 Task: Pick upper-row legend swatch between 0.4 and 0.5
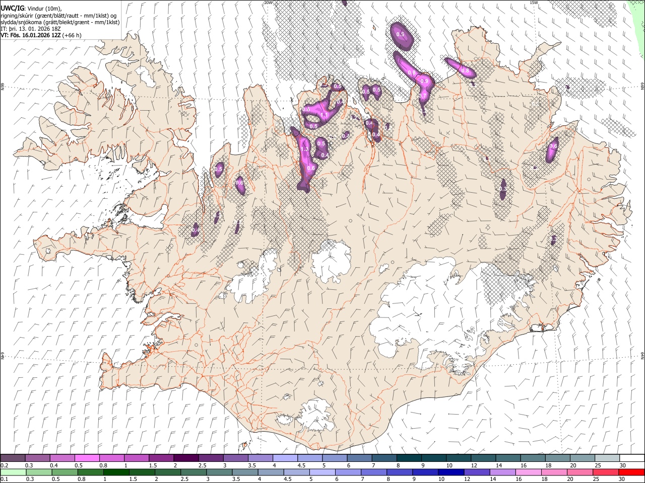click(62, 458)
